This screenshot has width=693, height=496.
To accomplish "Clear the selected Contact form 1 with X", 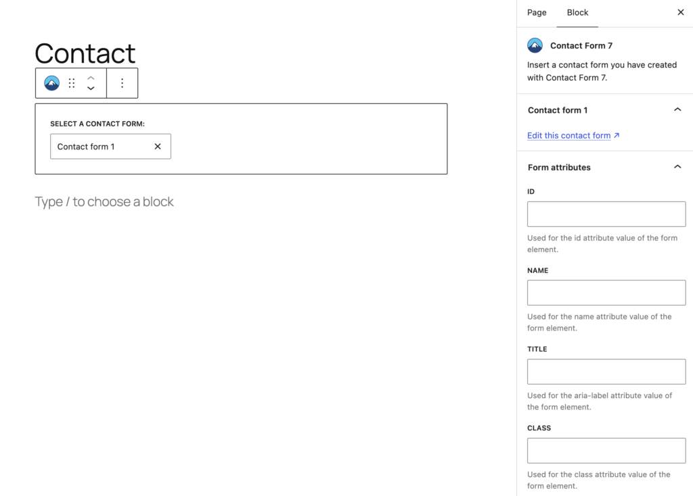I will (x=158, y=147).
